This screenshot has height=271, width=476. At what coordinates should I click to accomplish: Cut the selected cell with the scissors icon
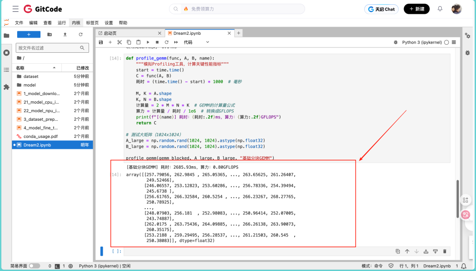[119, 42]
